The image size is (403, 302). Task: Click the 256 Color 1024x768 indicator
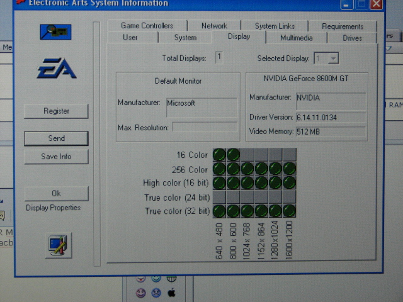[247, 169]
